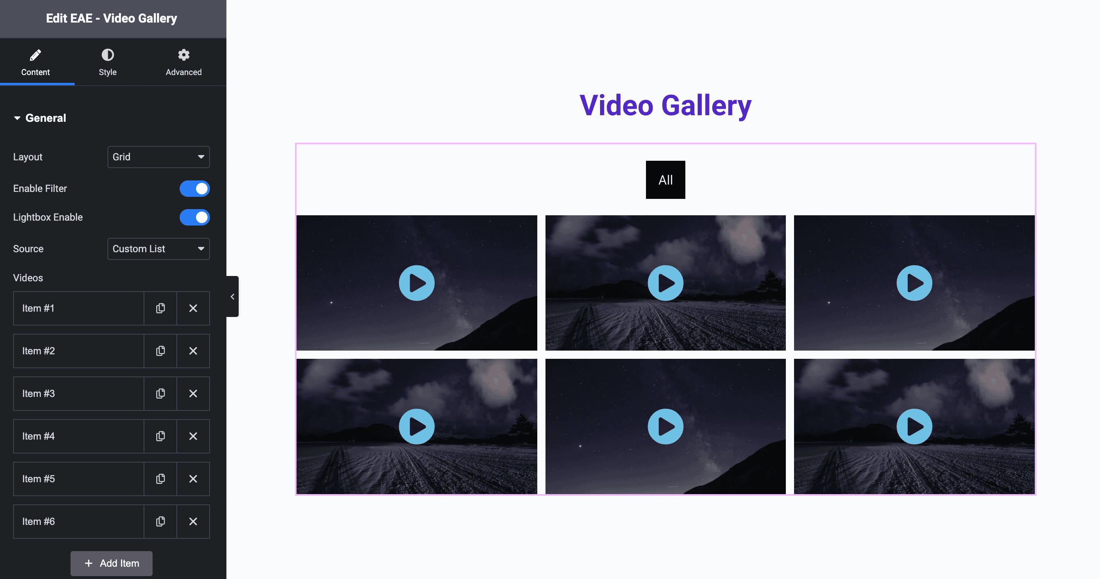
Task: Click the delete icon for Item #4
Action: (193, 436)
